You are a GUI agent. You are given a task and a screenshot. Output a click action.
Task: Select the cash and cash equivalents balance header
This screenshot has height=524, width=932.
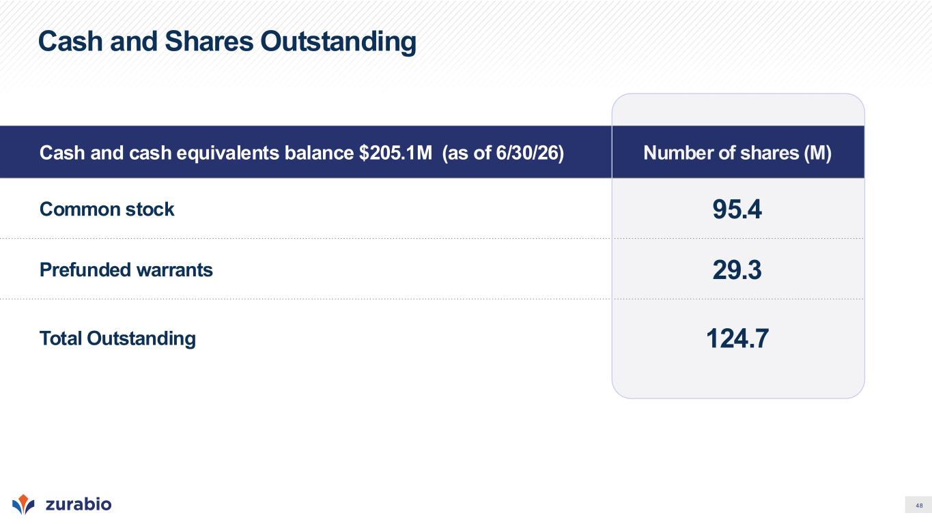[302, 153]
